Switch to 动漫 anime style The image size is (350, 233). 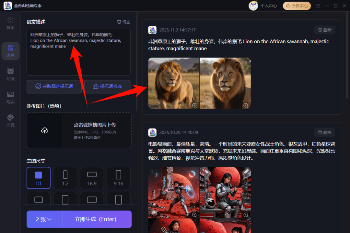pos(10,74)
